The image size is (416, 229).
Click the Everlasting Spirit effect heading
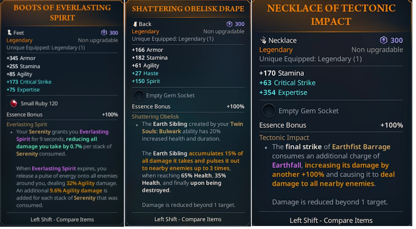tap(27, 124)
